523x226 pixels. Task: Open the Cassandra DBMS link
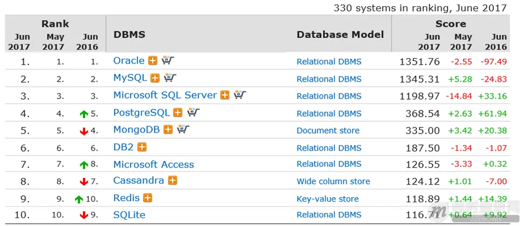pyautogui.click(x=139, y=180)
